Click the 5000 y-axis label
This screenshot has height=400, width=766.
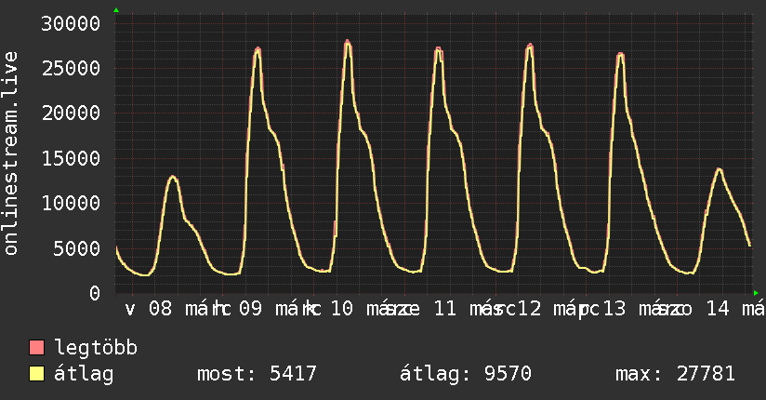click(77, 248)
